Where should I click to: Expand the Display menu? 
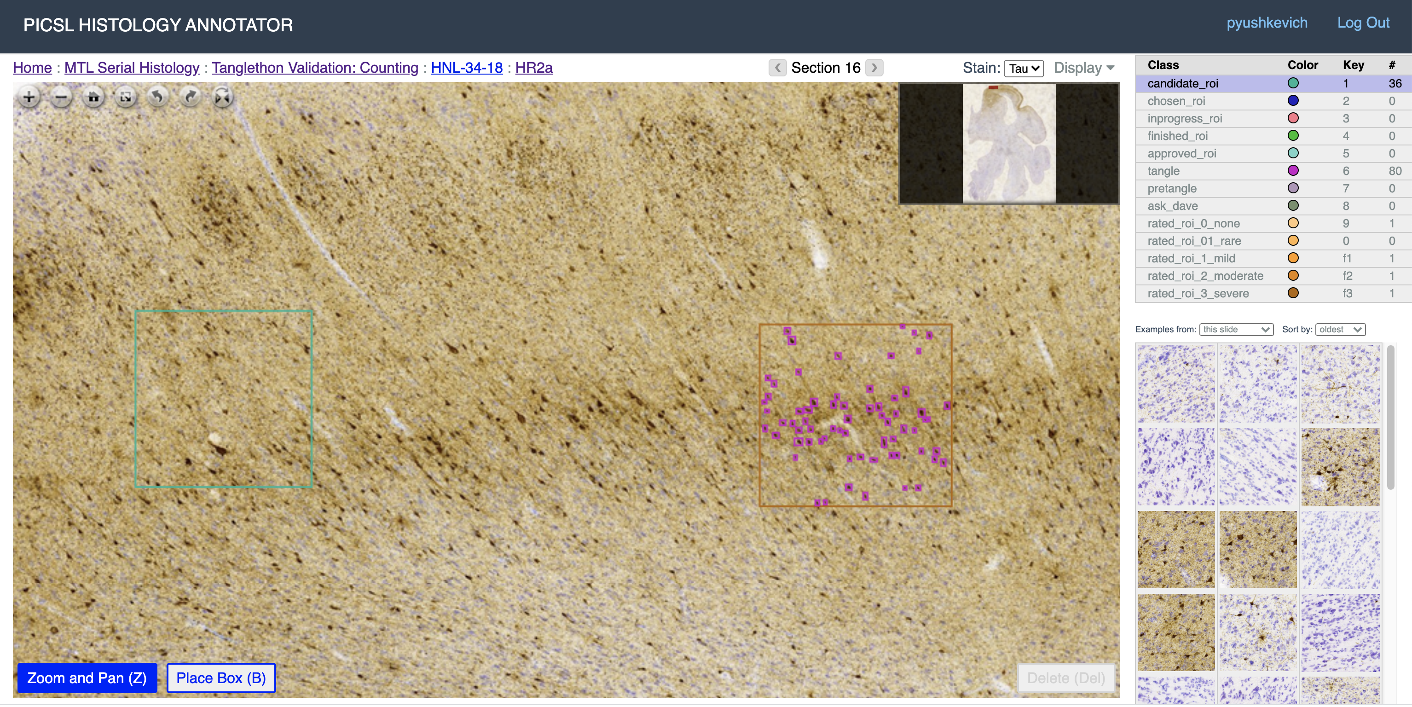pos(1084,68)
